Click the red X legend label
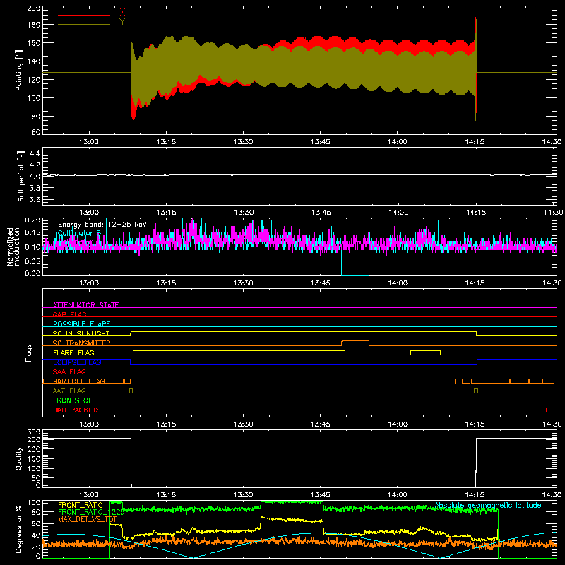 tap(122, 13)
